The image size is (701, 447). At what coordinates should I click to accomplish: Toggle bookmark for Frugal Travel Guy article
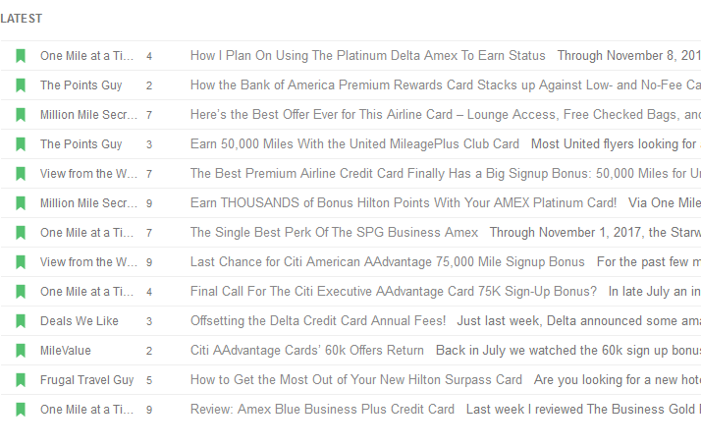(x=21, y=380)
